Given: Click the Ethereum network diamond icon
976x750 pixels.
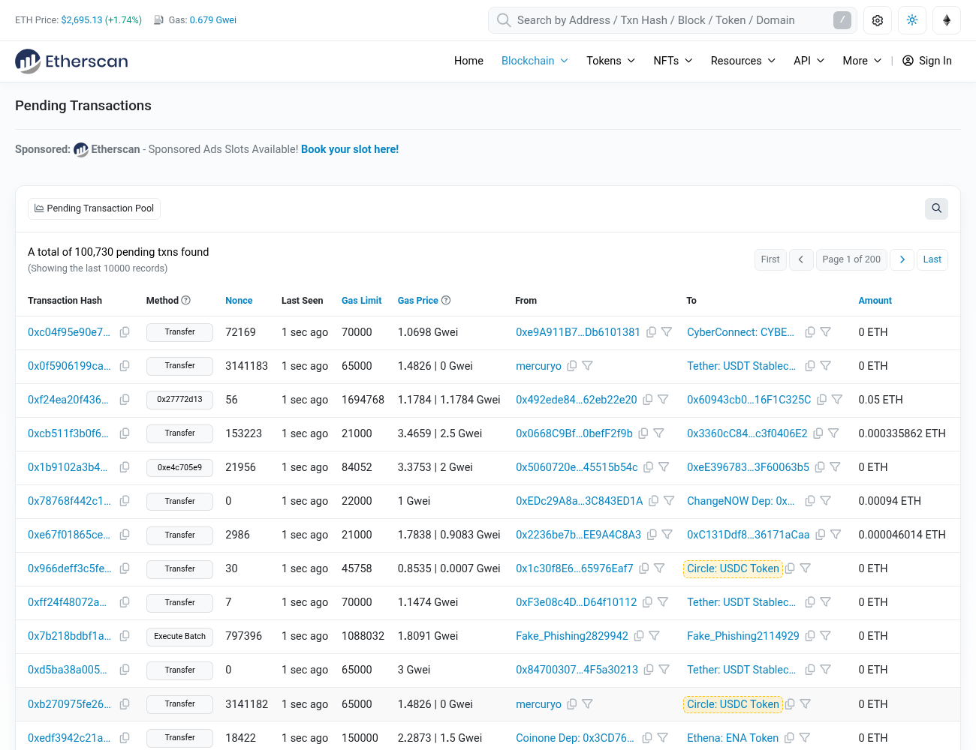Looking at the screenshot, I should pos(947,20).
